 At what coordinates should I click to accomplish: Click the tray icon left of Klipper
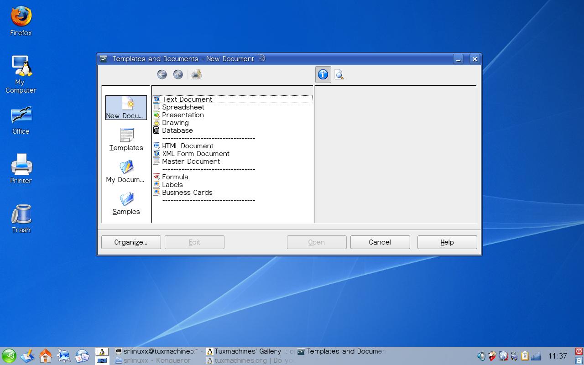(x=514, y=356)
